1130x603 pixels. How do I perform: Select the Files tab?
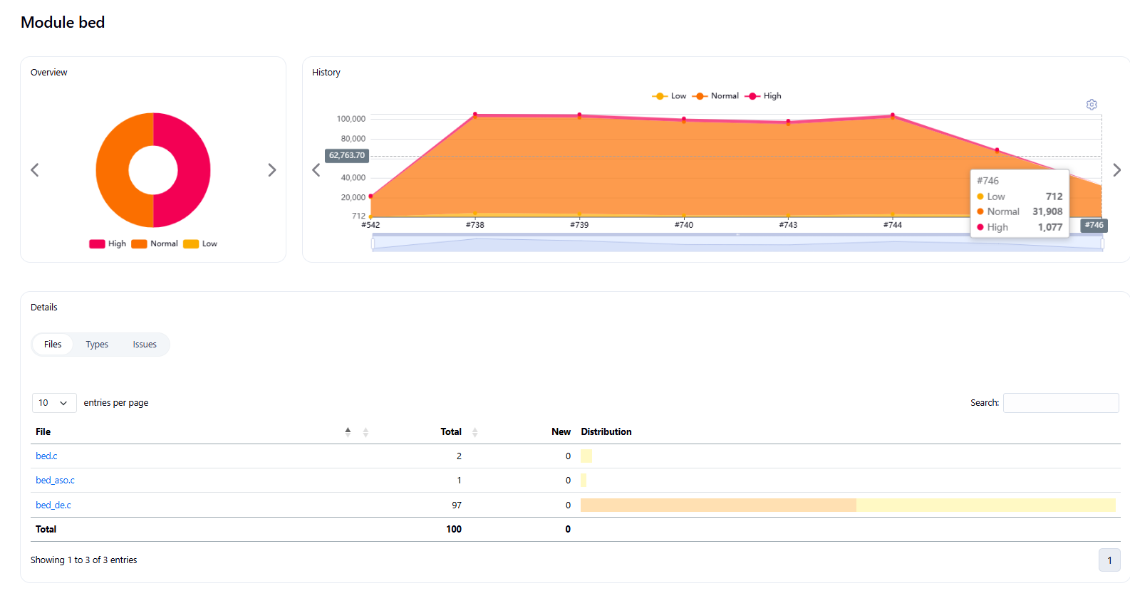tap(53, 345)
